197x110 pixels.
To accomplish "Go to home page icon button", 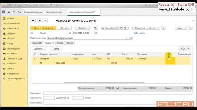I will click(33, 20).
